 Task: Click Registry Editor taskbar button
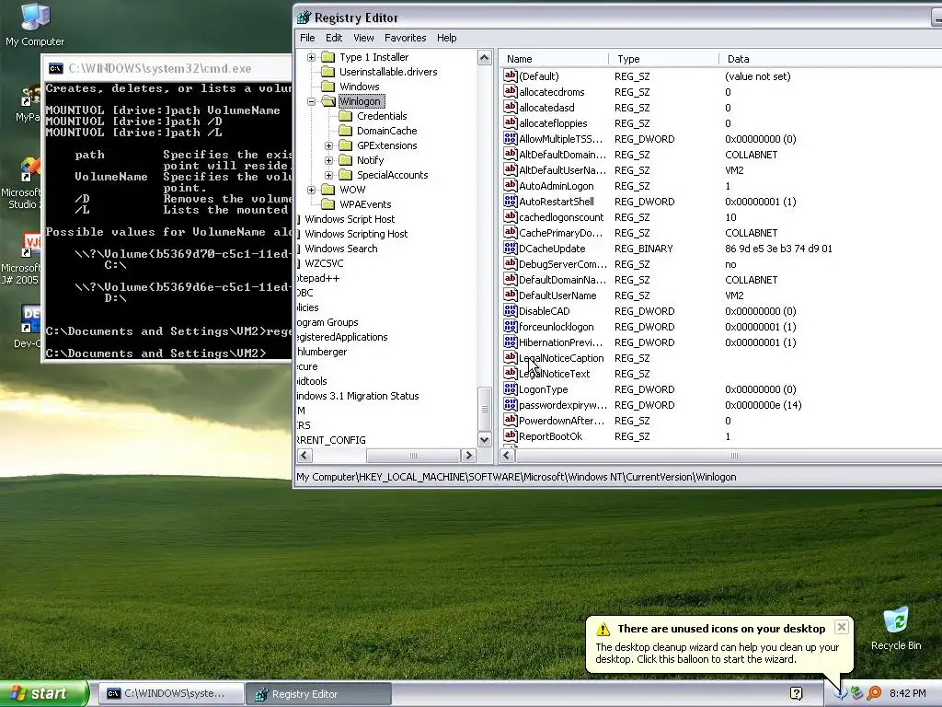click(319, 693)
